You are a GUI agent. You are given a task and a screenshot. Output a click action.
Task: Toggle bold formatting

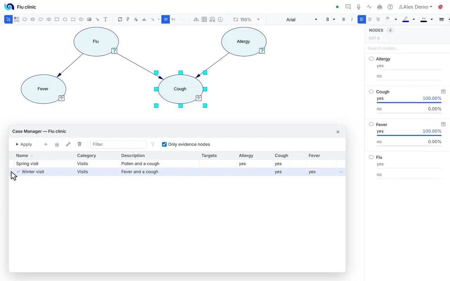click(344, 20)
